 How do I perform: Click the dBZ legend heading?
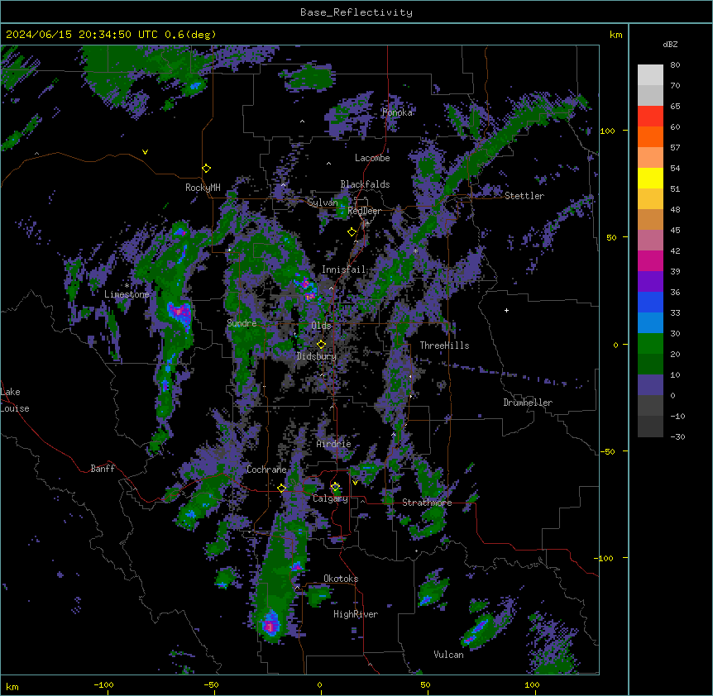pos(670,44)
